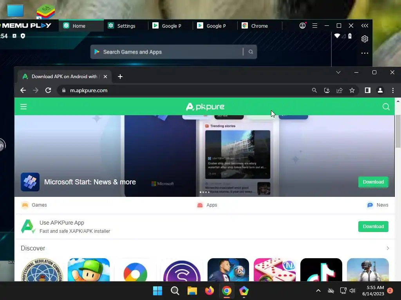Open a new Chrome tab
This screenshot has height=300, width=401.
[120, 77]
